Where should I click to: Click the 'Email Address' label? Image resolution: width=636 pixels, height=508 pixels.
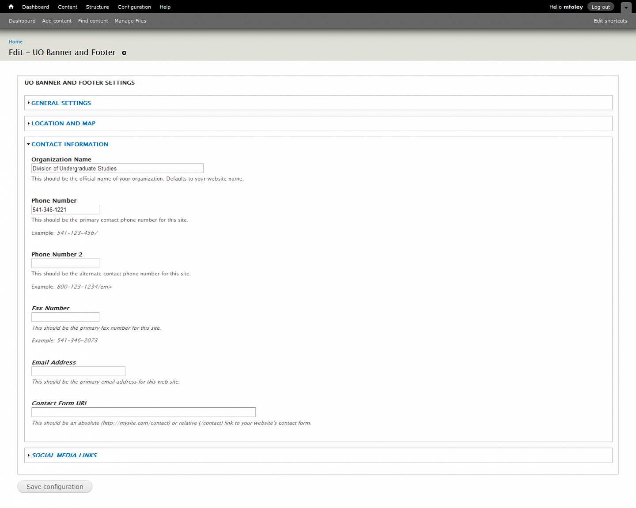point(54,362)
